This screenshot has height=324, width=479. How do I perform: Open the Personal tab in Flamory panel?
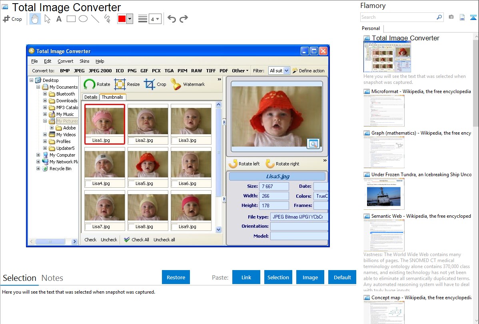pyautogui.click(x=371, y=28)
